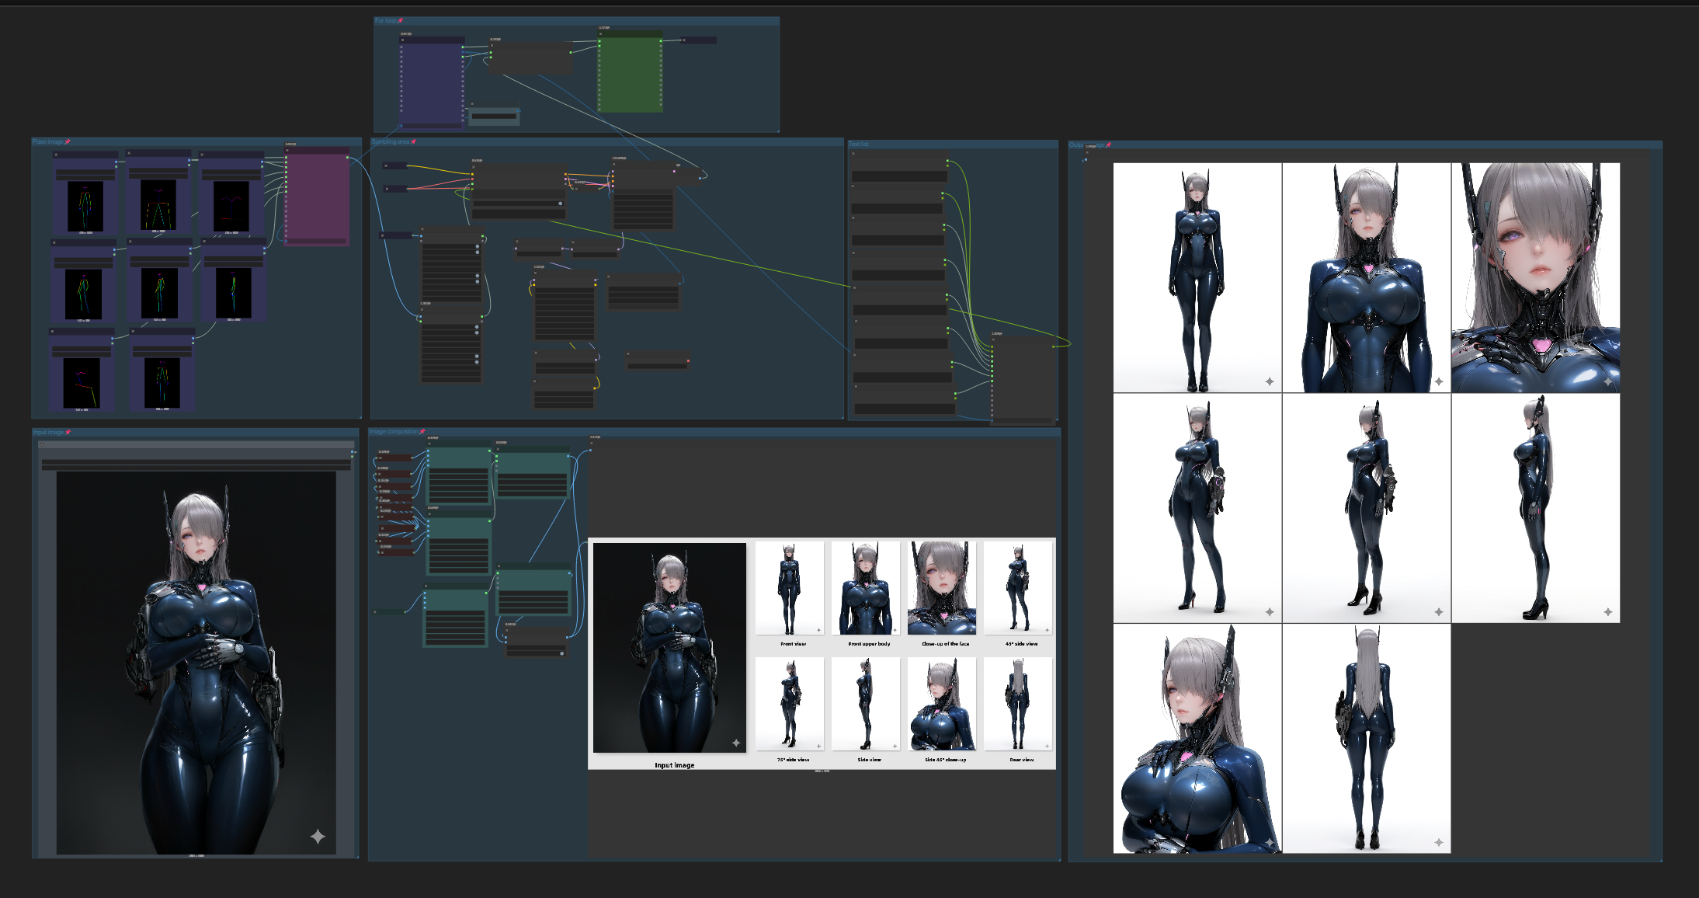
Task: Select the Text list group title
Action: tap(860, 144)
